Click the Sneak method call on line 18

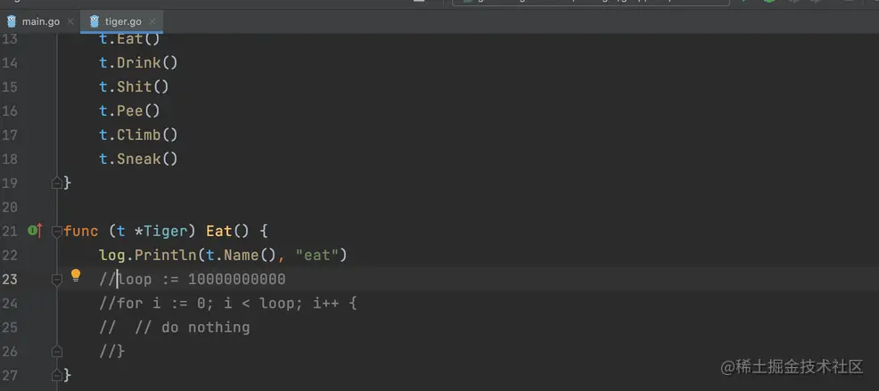(x=138, y=159)
